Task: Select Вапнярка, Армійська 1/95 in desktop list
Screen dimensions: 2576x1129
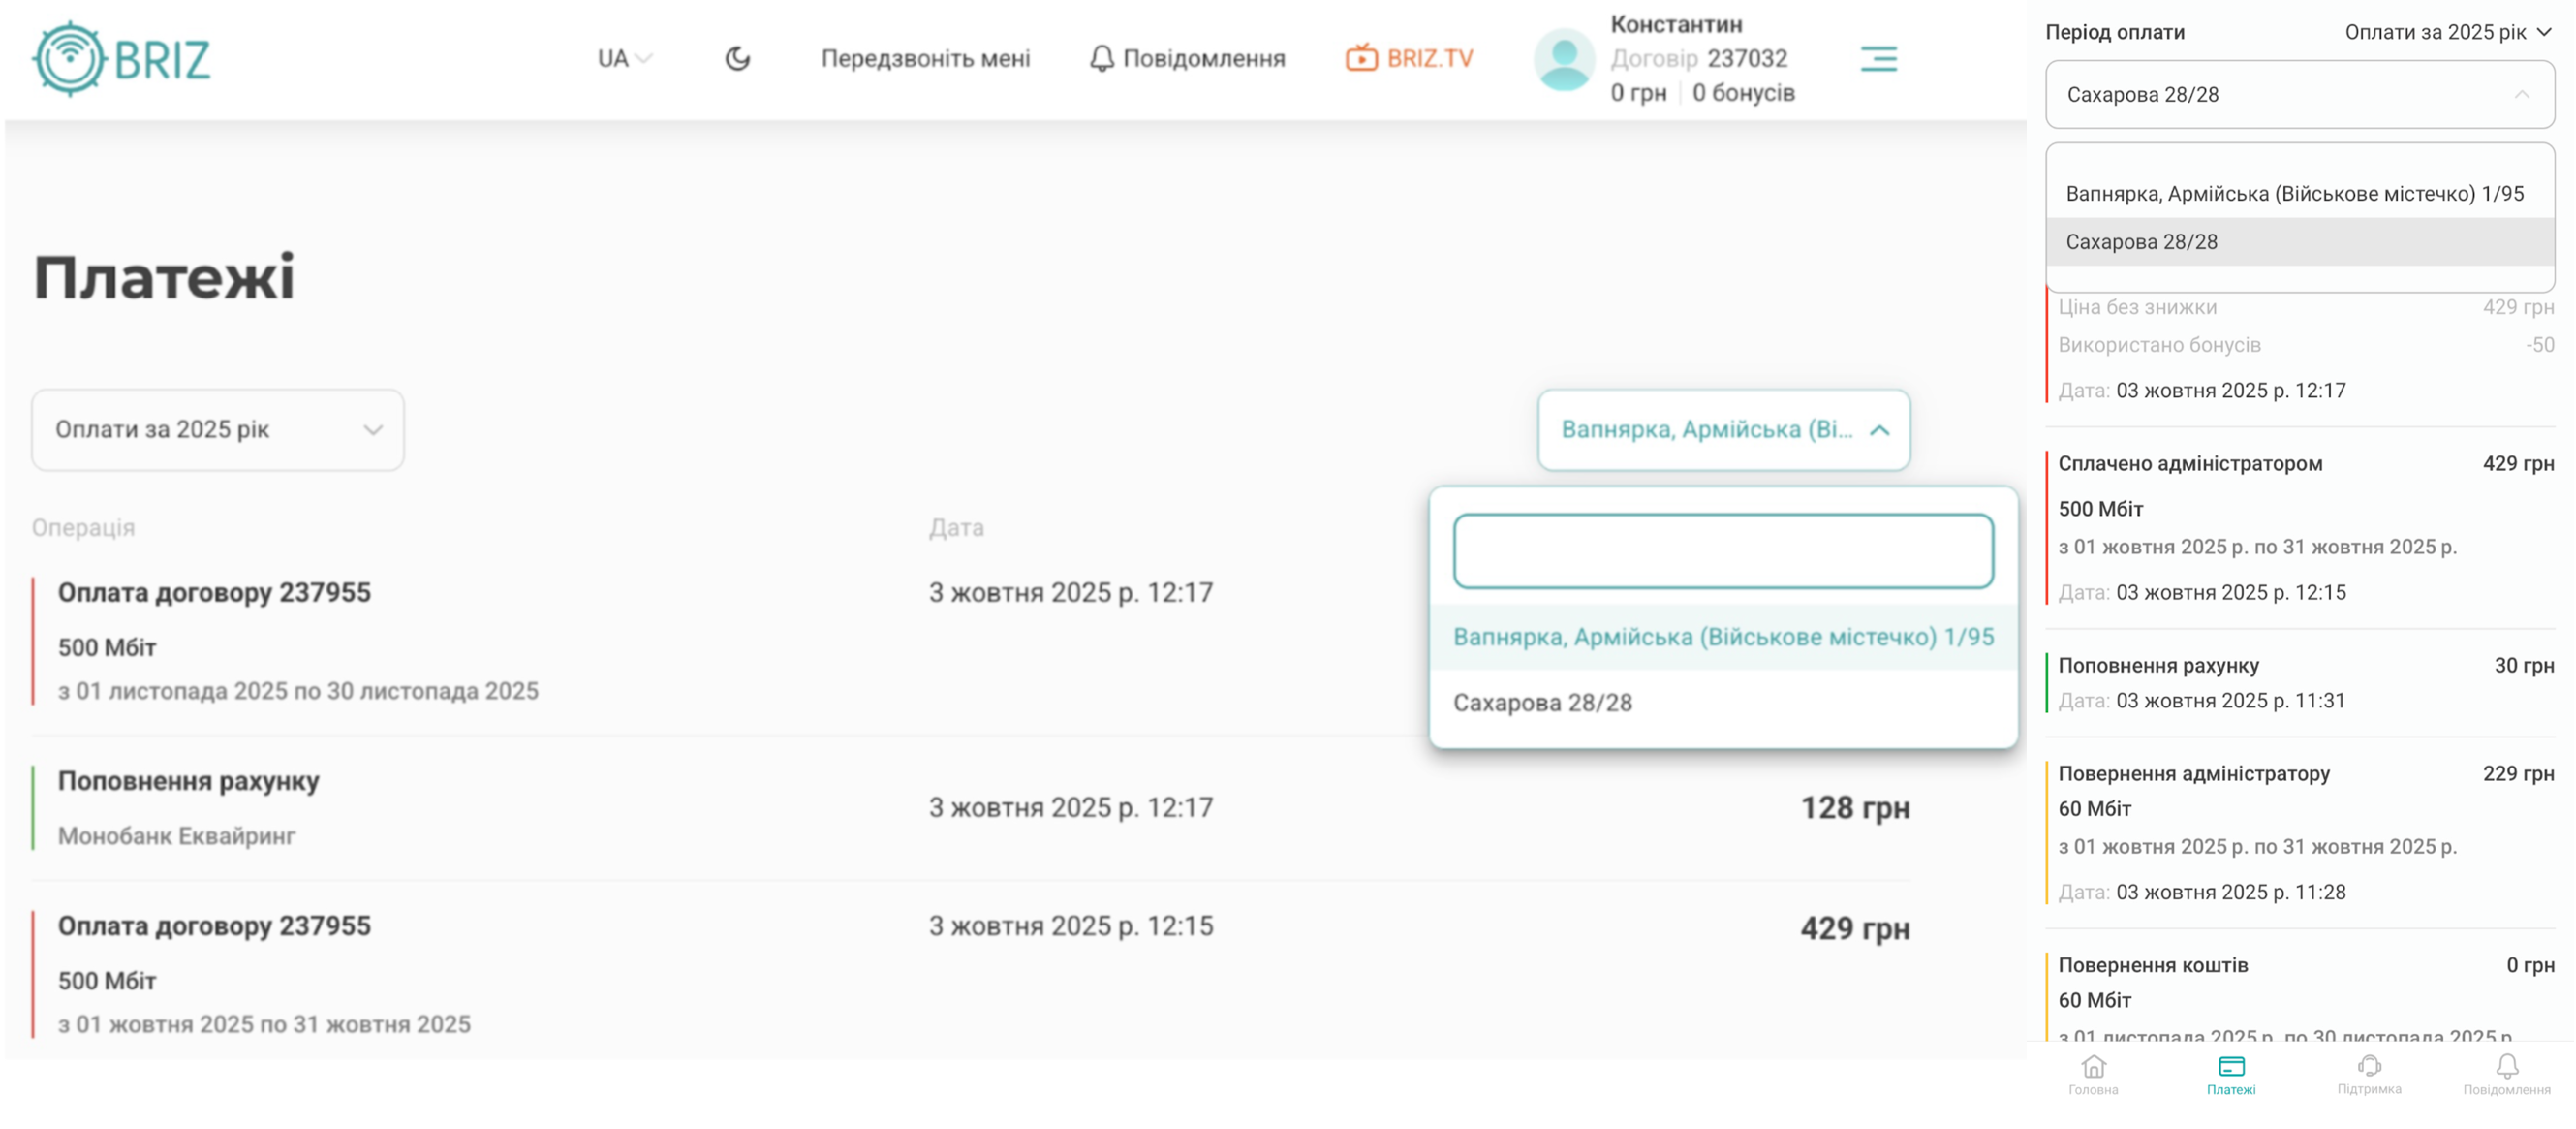Action: tap(1722, 636)
